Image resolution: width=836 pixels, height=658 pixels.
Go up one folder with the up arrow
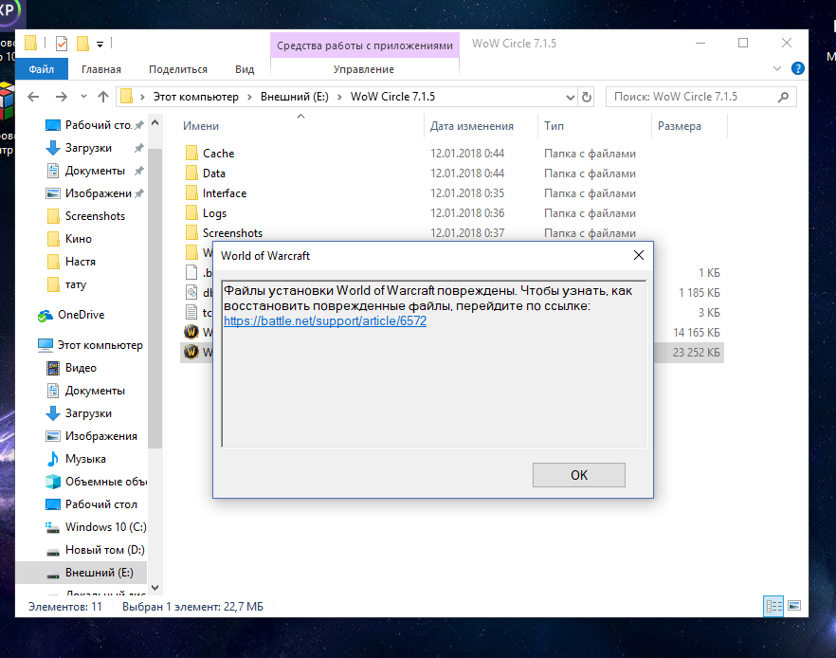pos(103,97)
